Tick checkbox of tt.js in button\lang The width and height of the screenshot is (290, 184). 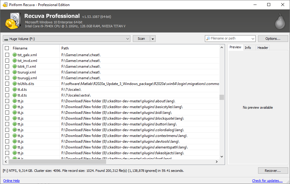[x=7, y=124]
